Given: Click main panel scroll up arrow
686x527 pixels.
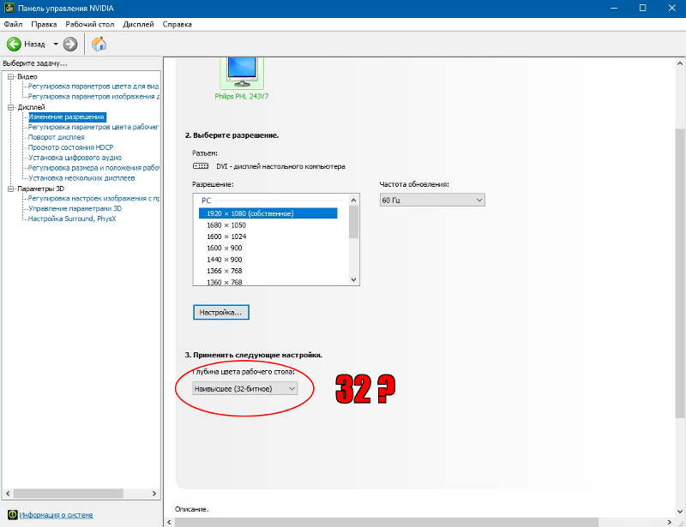Looking at the screenshot, I should click(680, 63).
